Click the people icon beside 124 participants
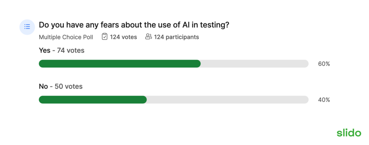This screenshot has height=145, width=369. (148, 37)
